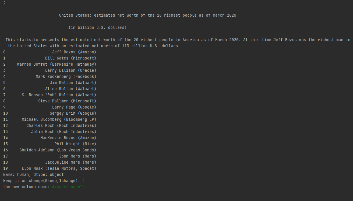
Task: Click the 'United States: estimated net worth' title line
Action: pyautogui.click(x=148, y=15)
